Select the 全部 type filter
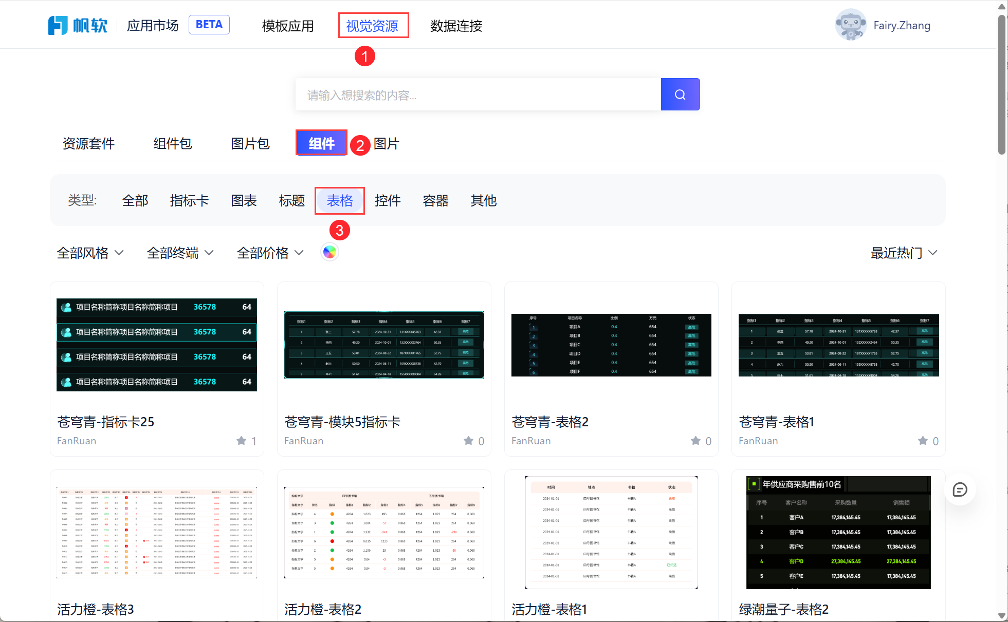The width and height of the screenshot is (1008, 622). pyautogui.click(x=135, y=200)
